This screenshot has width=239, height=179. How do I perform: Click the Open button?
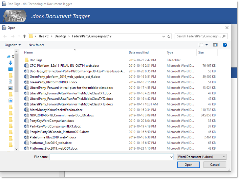(x=189, y=165)
